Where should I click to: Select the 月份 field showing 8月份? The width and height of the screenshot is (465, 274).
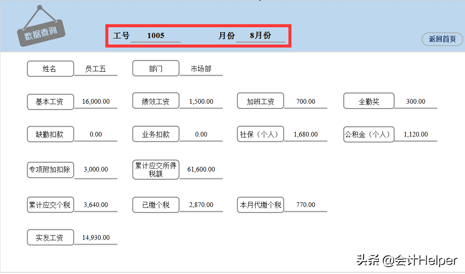[x=260, y=35]
